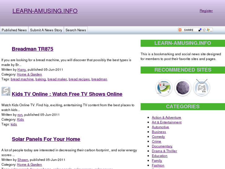Select Education category
Screen dimensions: 225x169
tap(160, 156)
